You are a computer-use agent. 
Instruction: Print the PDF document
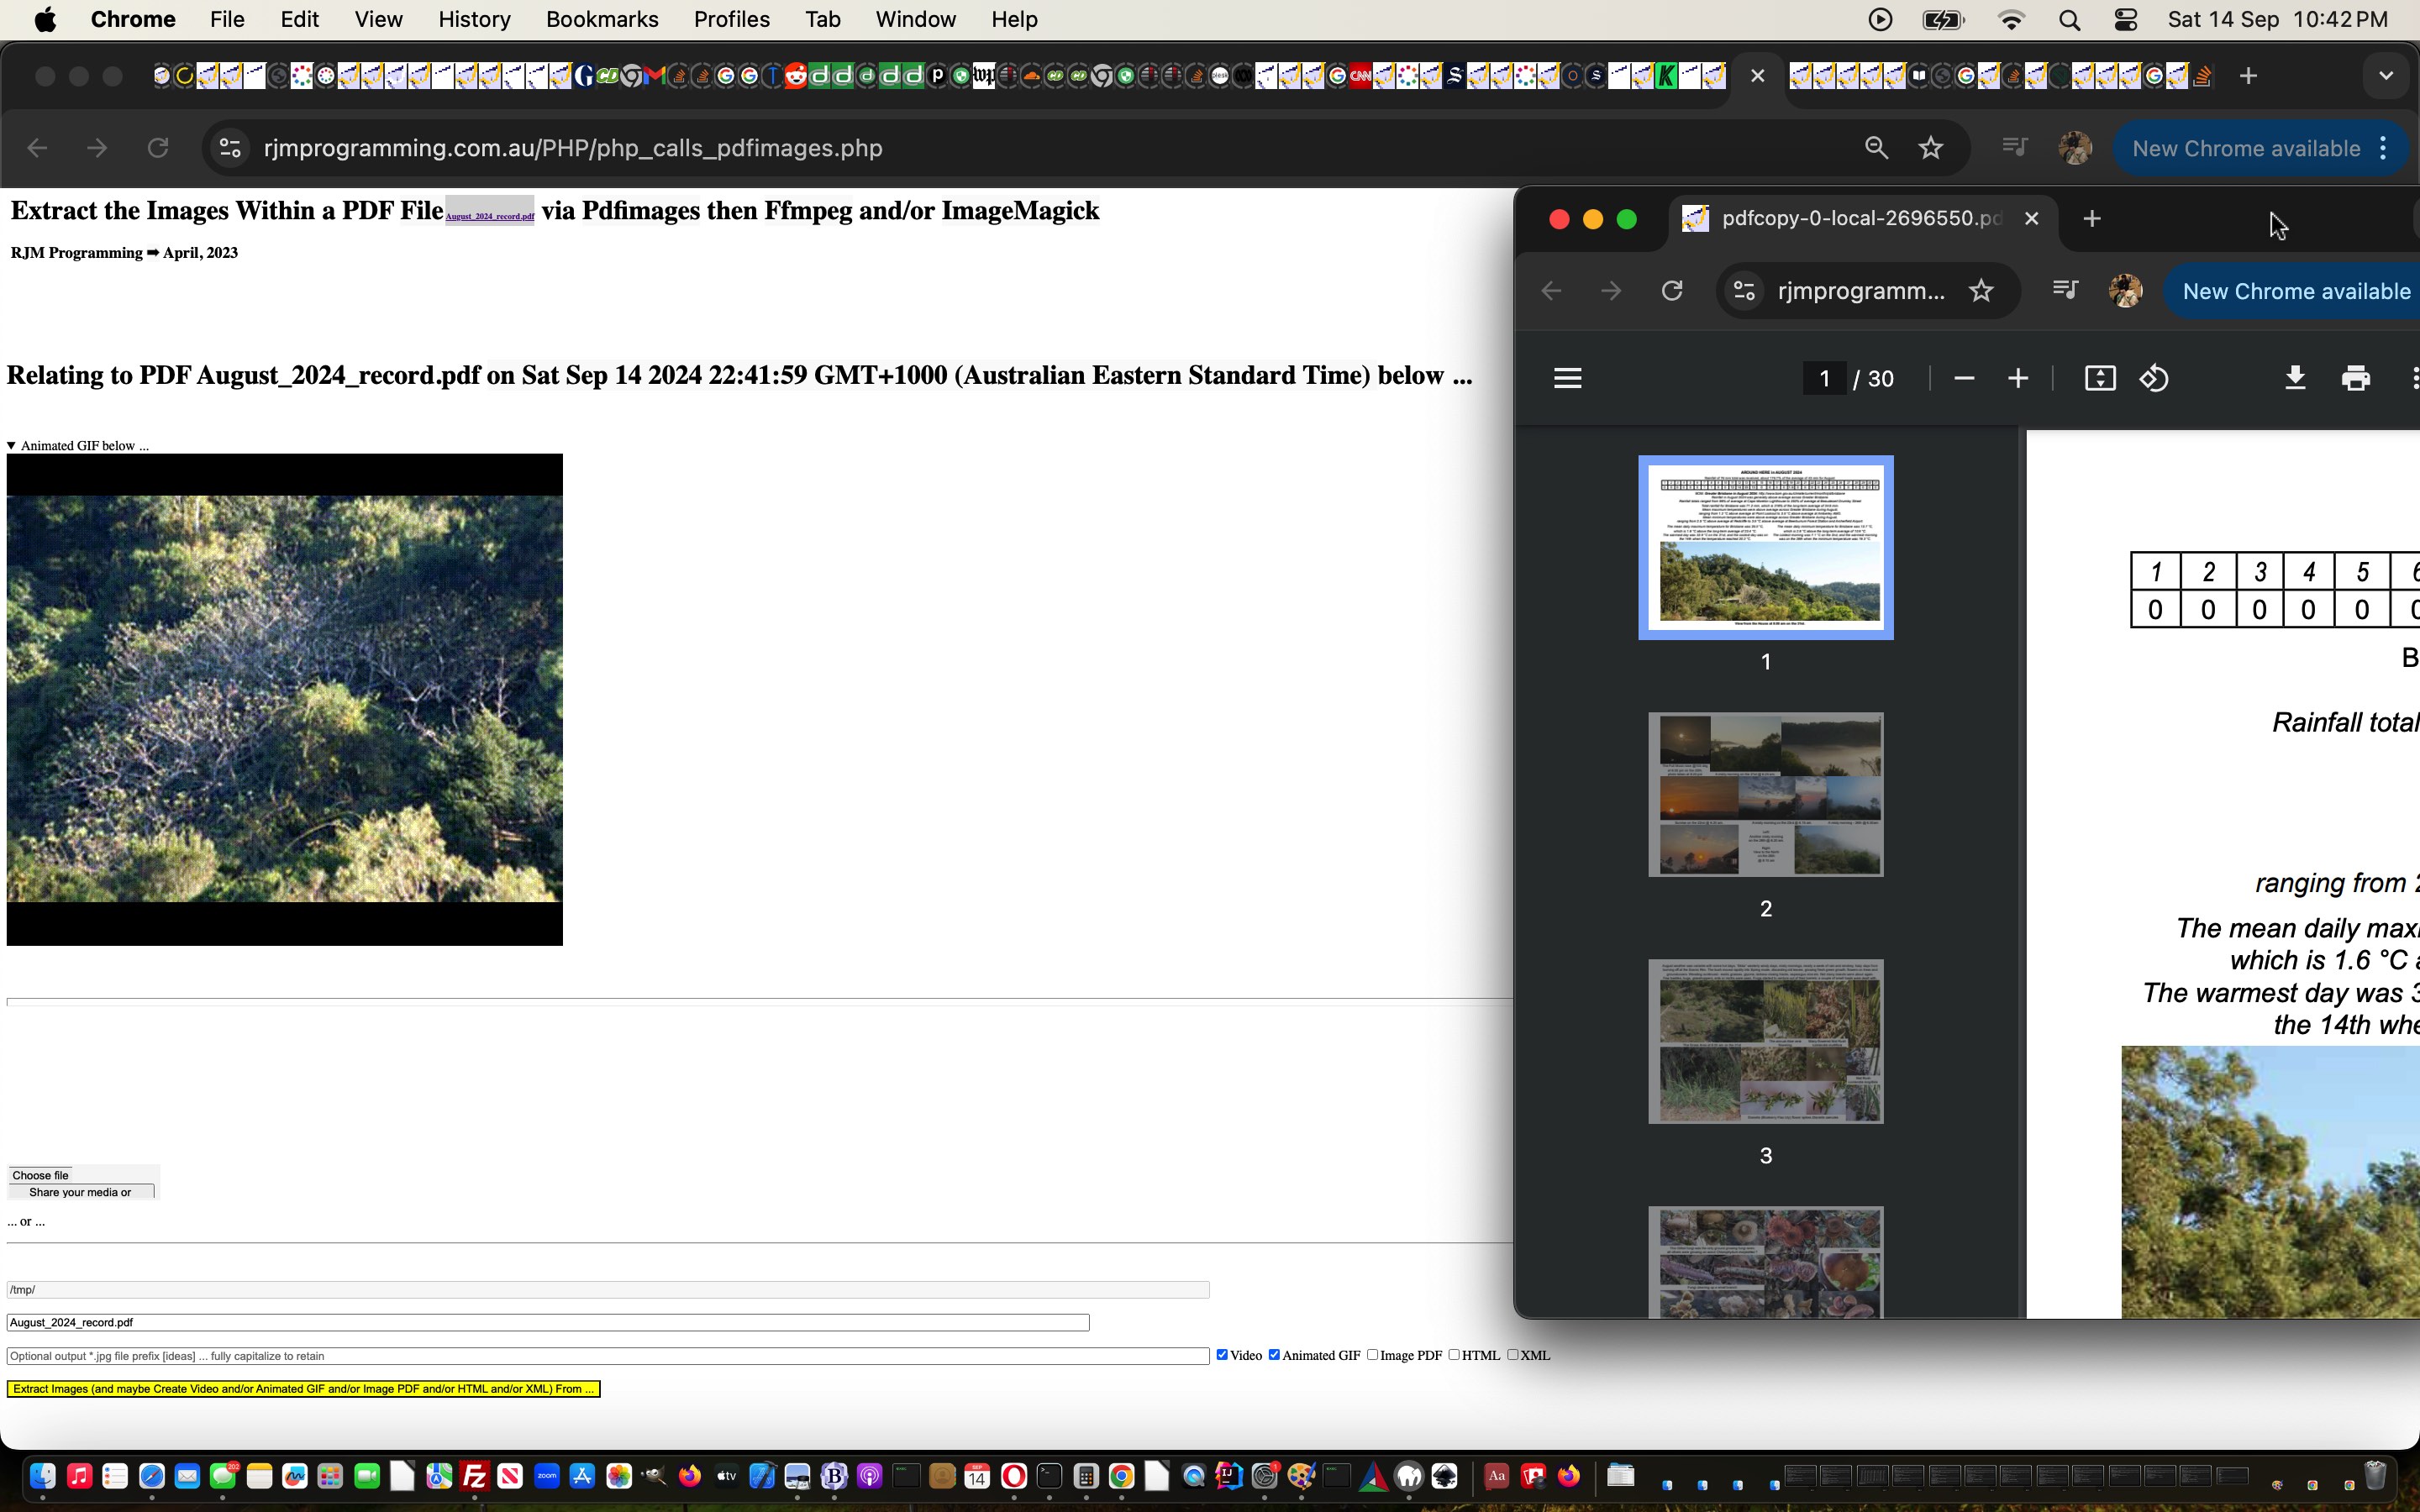(2356, 378)
